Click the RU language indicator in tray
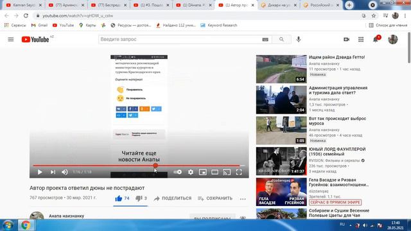 coord(342,225)
